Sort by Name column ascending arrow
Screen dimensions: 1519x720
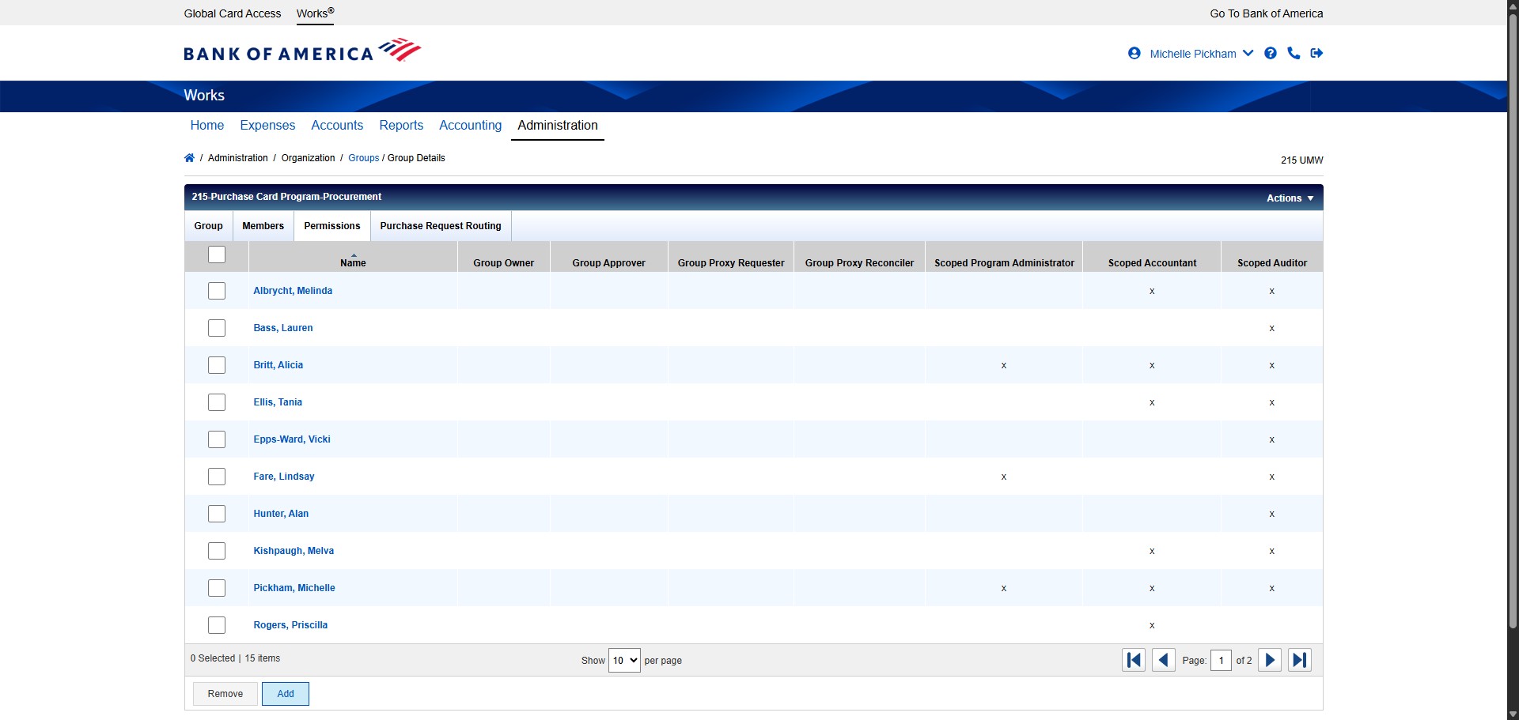[353, 254]
